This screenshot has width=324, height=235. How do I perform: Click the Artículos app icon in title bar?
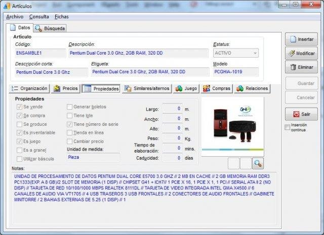(x=7, y=6)
